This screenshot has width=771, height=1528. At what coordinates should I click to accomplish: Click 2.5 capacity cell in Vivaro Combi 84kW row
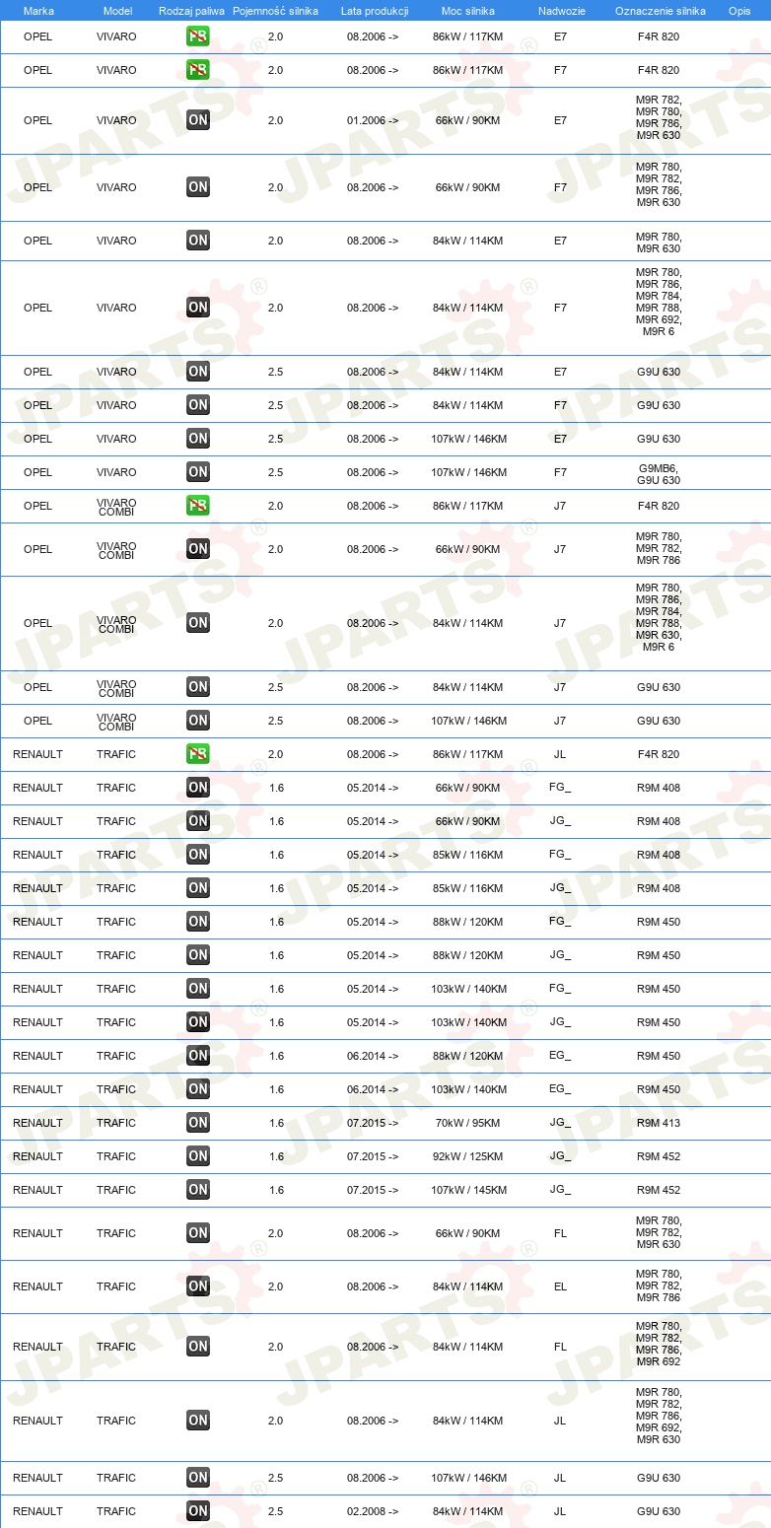[276, 687]
